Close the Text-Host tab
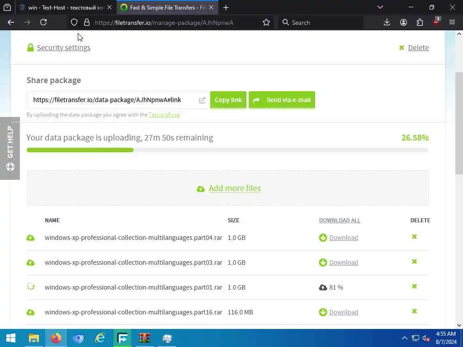Image resolution: width=463 pixels, height=347 pixels. [109, 7]
